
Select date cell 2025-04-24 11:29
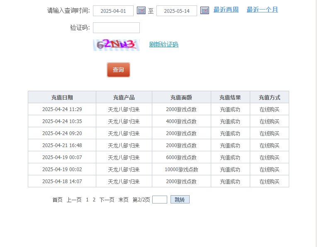[62, 109]
